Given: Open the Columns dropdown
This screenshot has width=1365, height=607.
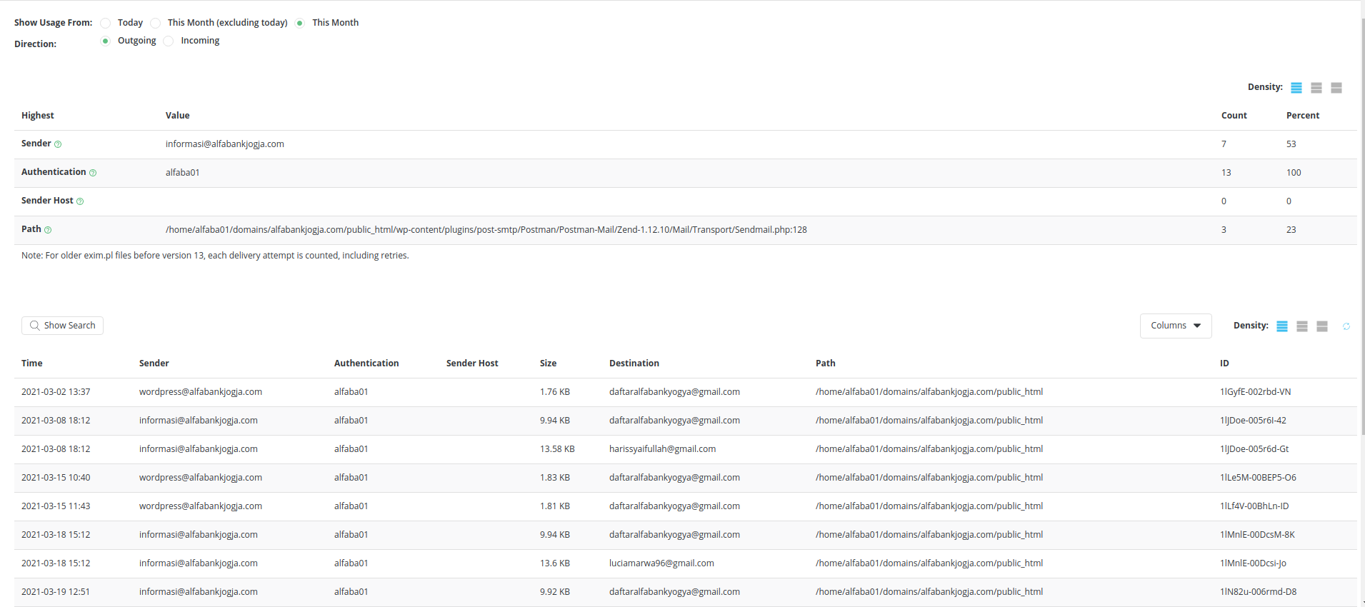Looking at the screenshot, I should (1176, 326).
